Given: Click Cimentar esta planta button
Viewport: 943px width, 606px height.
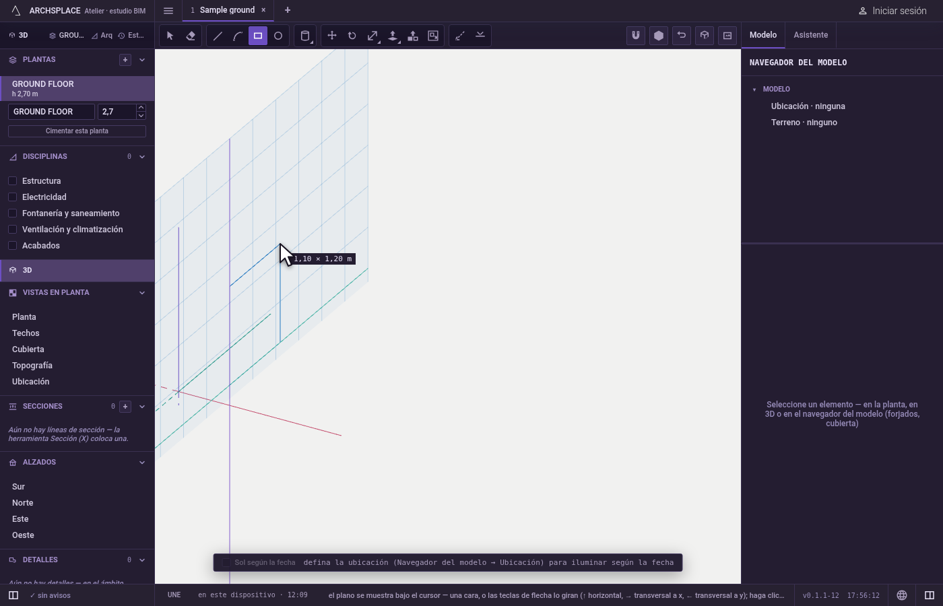Looking at the screenshot, I should point(77,131).
